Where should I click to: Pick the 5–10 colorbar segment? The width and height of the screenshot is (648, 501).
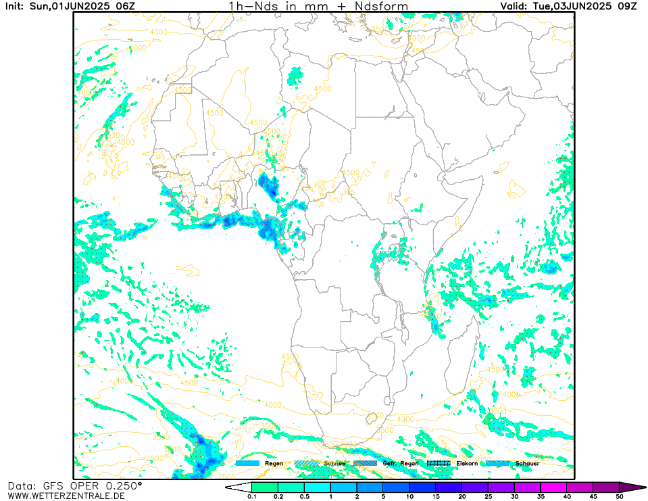click(x=397, y=487)
